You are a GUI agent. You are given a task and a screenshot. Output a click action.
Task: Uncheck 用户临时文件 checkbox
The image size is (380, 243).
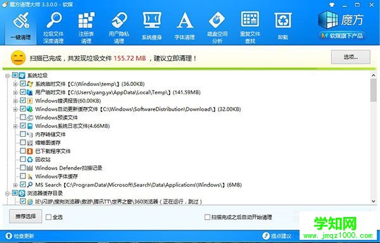23,92
